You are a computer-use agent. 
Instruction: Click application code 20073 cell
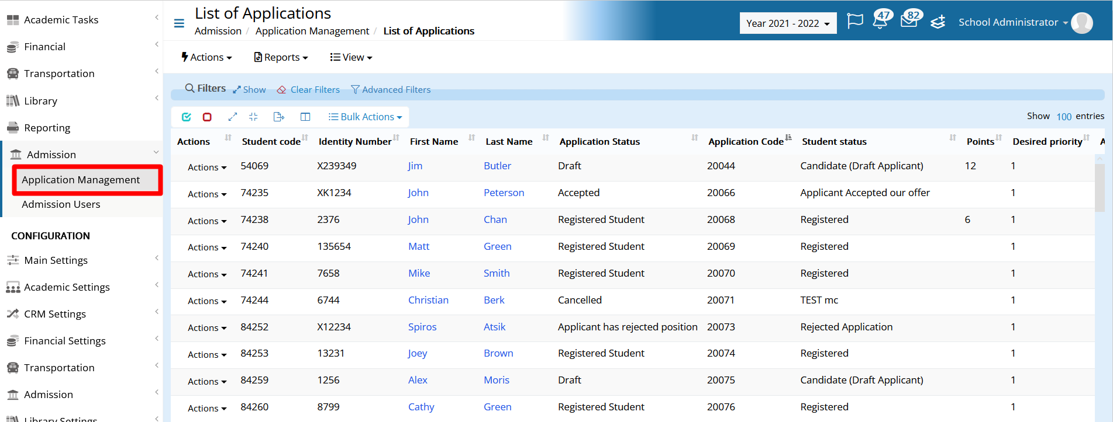tap(721, 327)
